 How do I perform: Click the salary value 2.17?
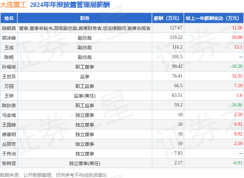click(178, 163)
